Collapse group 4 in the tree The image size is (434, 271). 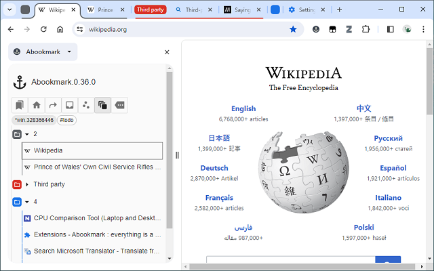coord(27,202)
